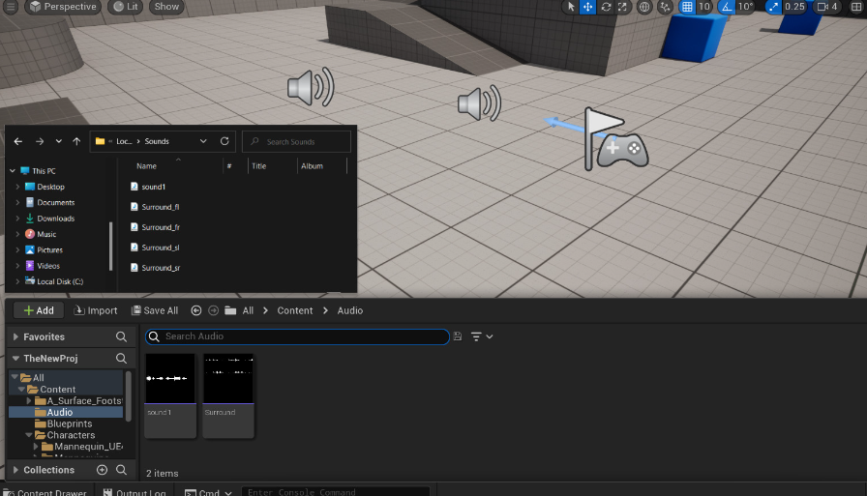Search within TheNewProj magnifier icon
This screenshot has height=496, width=867.
(x=121, y=359)
